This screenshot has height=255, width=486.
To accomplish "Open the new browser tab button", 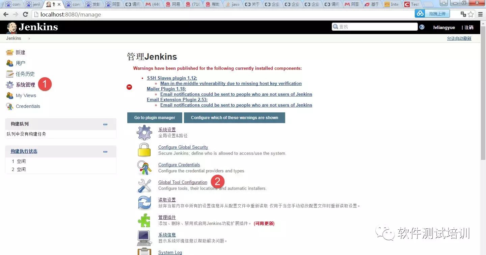I will tap(428, 4).
